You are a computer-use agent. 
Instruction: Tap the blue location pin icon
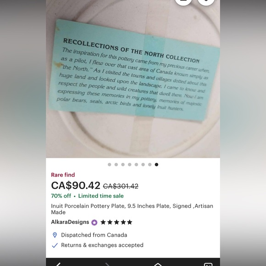pyautogui.click(x=55, y=235)
